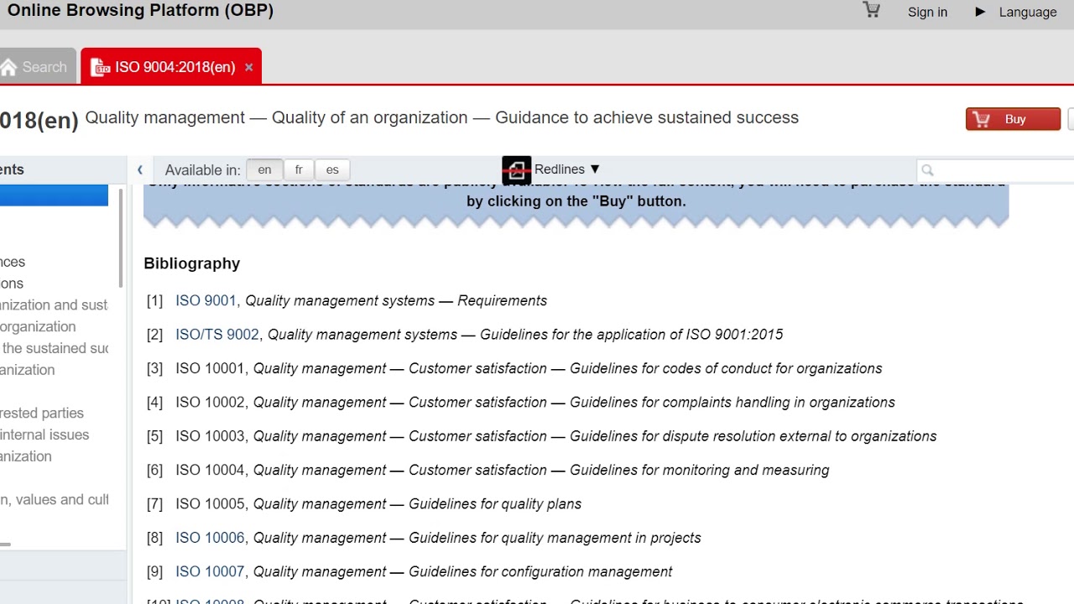
Task: Select the highlighted blue contents entry
Action: point(54,195)
